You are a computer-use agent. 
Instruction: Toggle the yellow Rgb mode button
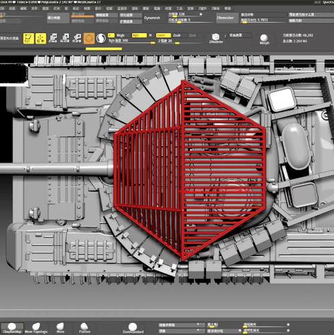139,36
